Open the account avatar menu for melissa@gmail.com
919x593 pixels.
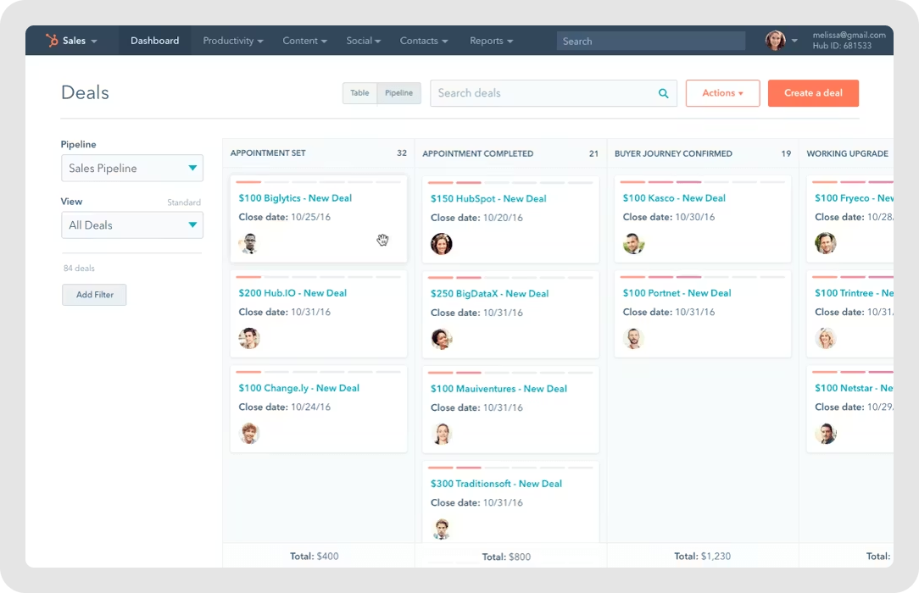pos(776,40)
